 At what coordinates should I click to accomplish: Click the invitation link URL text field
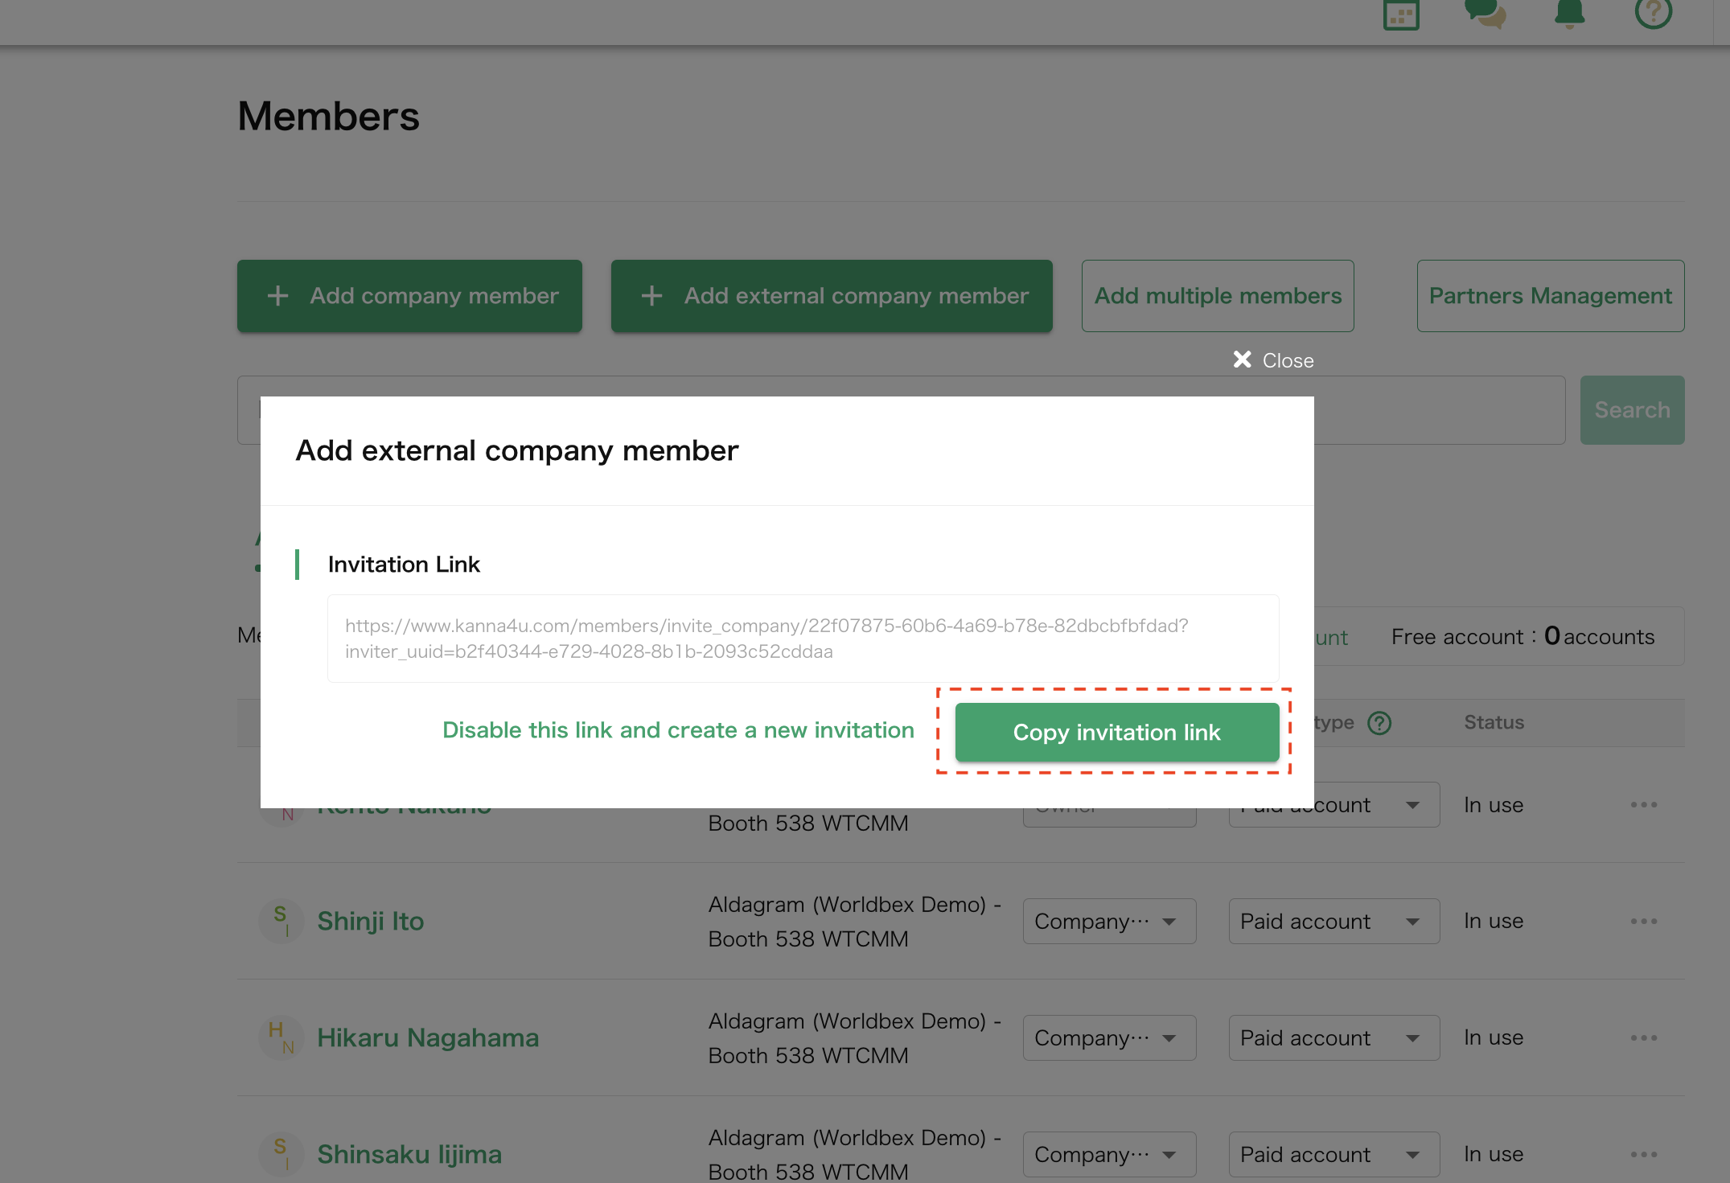click(x=802, y=639)
